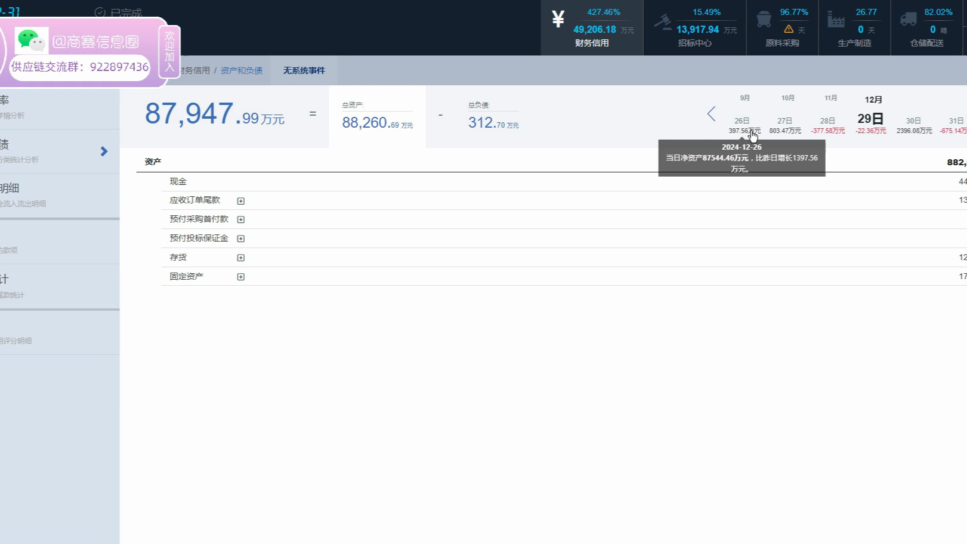Click the 26.77 production value
Image resolution: width=967 pixels, height=544 pixels.
866,12
